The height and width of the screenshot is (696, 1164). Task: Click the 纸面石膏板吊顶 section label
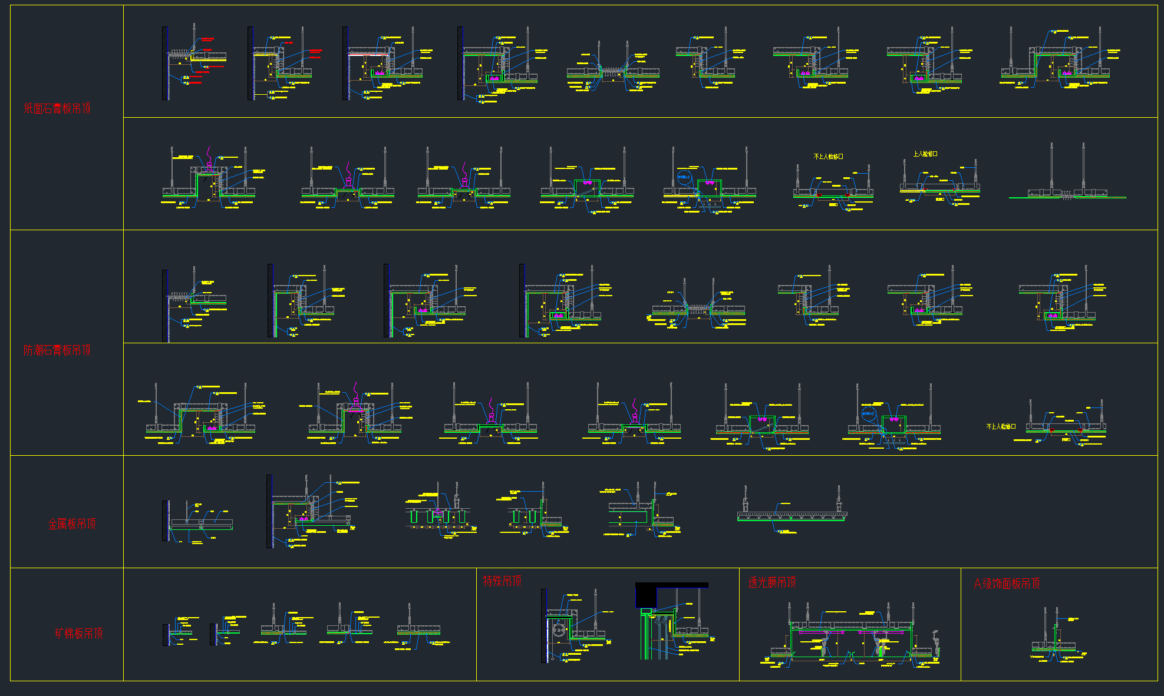click(x=57, y=108)
